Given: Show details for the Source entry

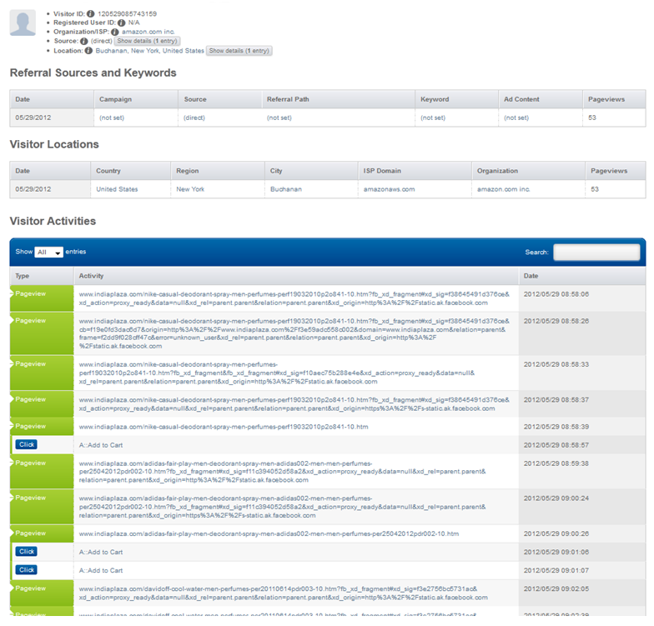Looking at the screenshot, I should pos(147,41).
